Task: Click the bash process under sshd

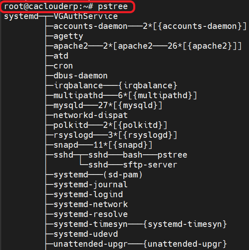Action: (132, 155)
